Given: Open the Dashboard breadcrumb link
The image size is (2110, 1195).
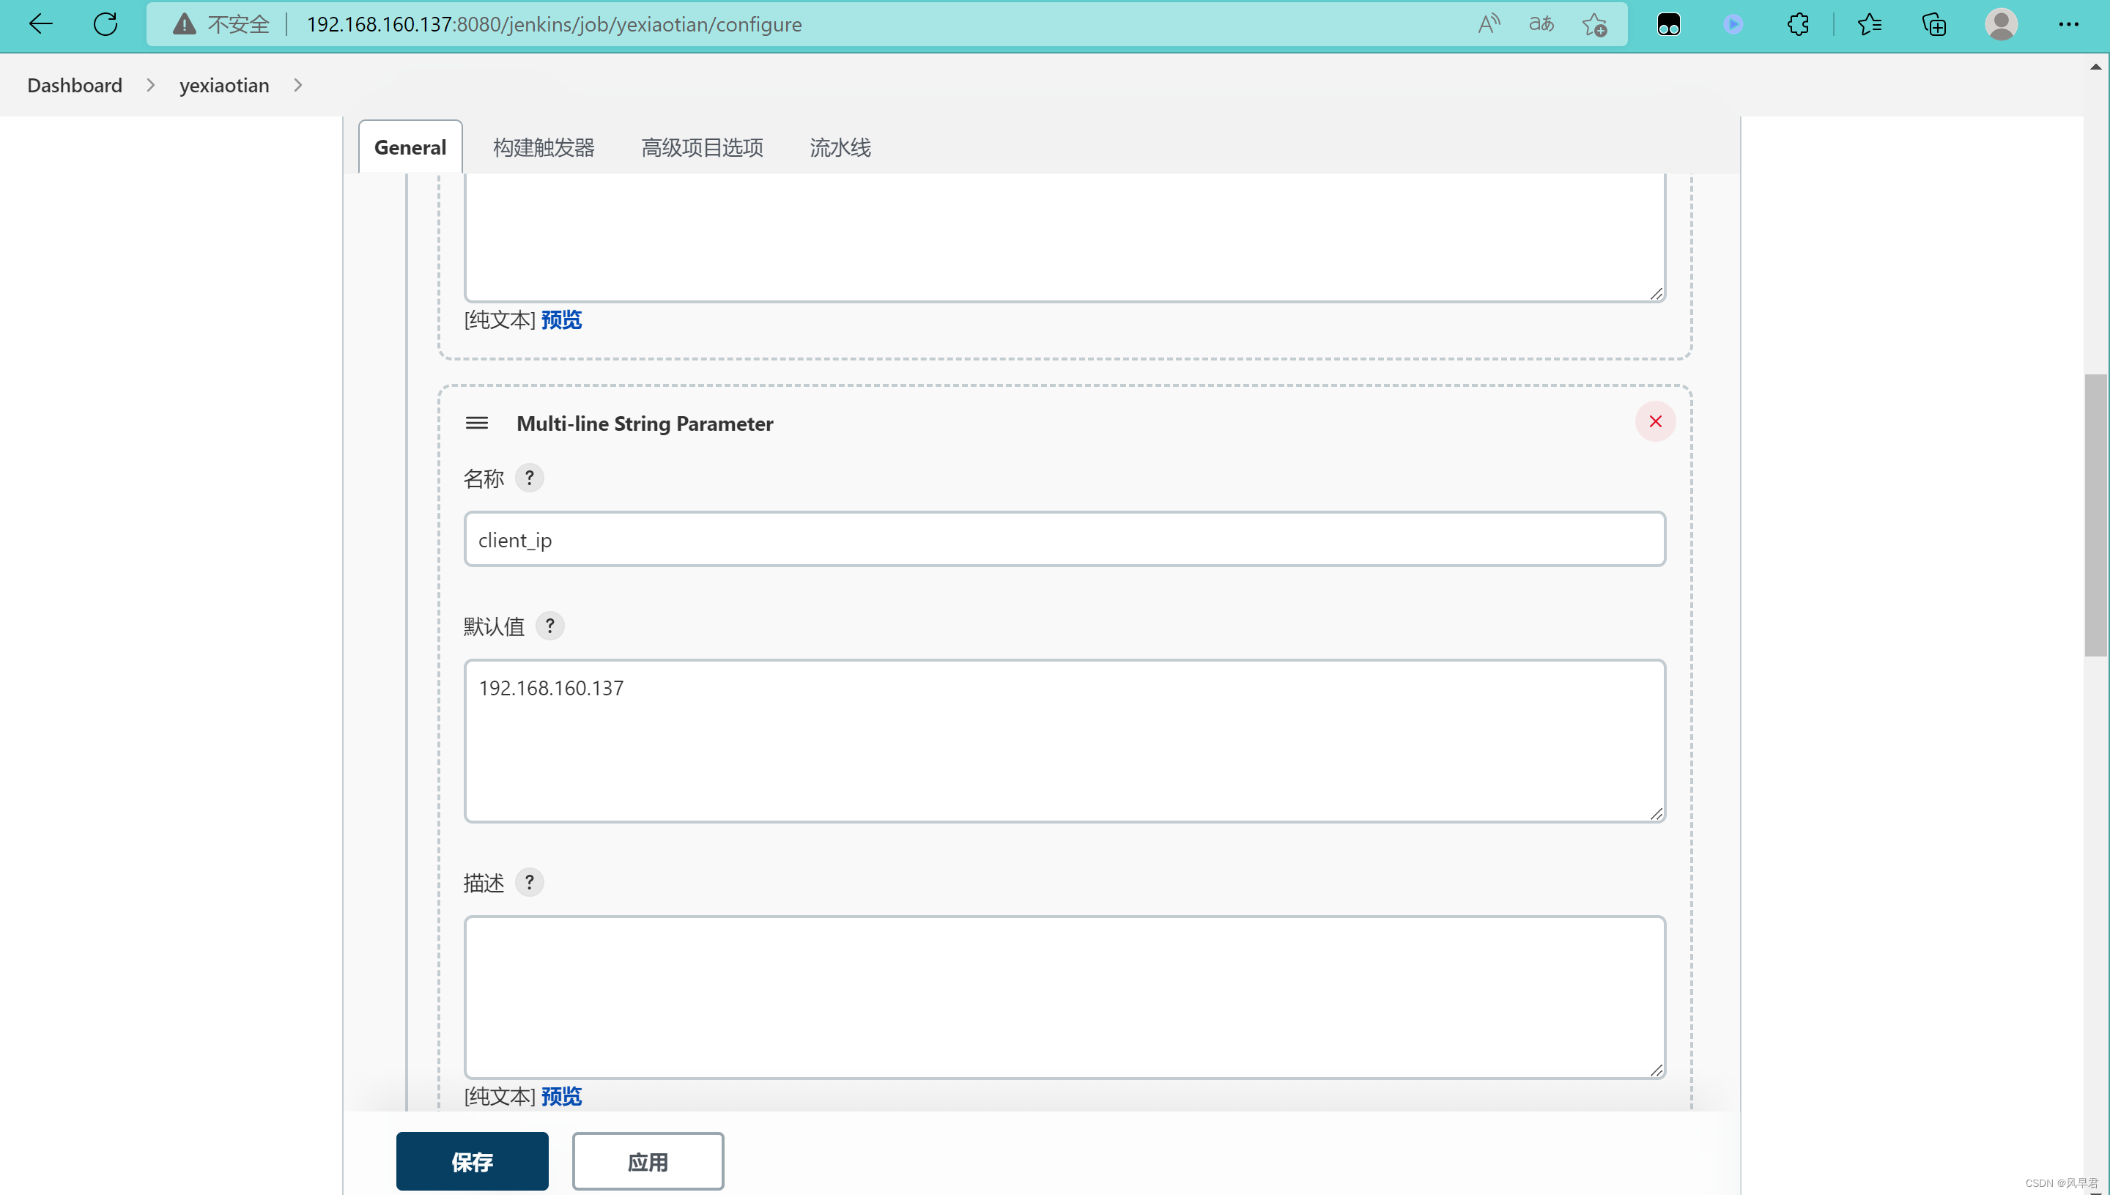Looking at the screenshot, I should (75, 85).
